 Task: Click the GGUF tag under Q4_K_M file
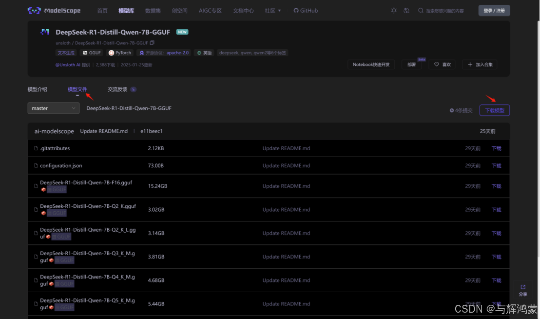[64, 284]
